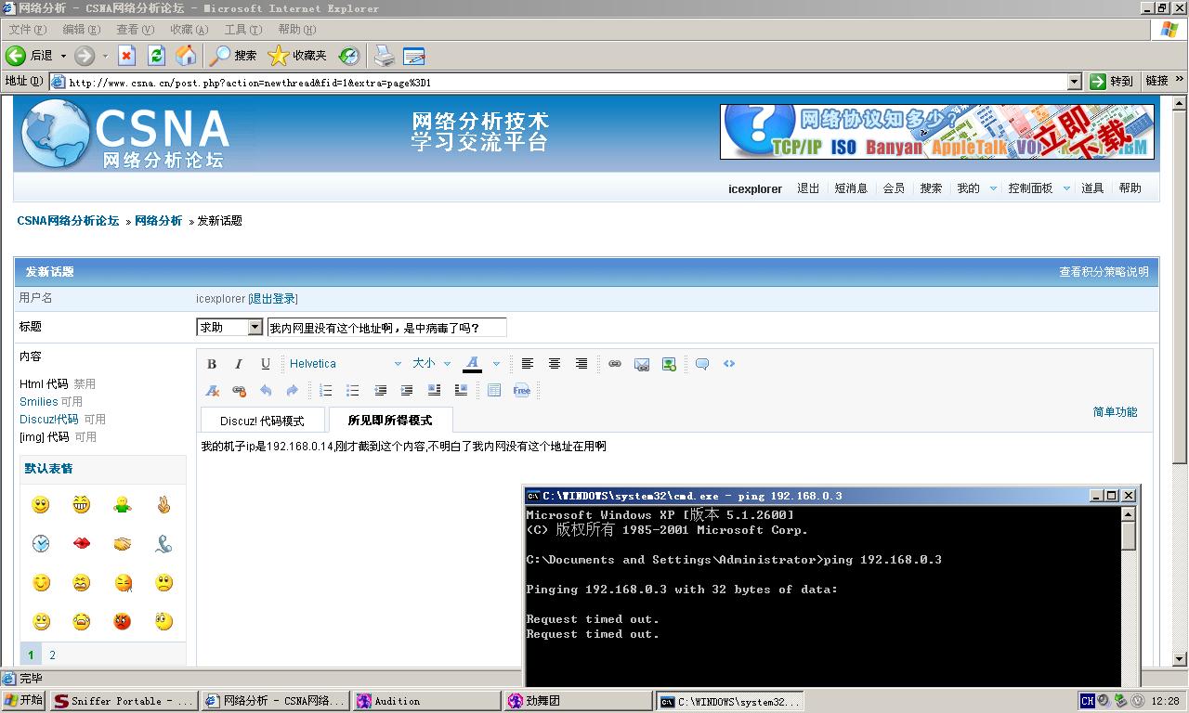Align editor text to the left

click(528, 364)
